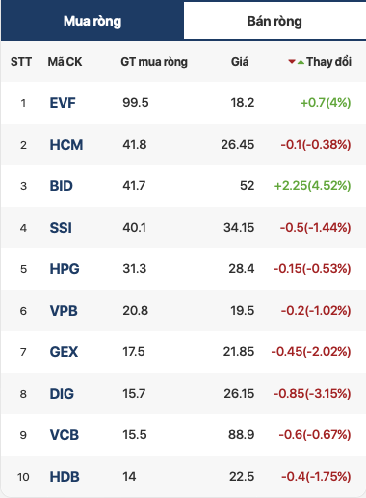Click the VCB stock code
366x498 pixels.
(65, 435)
